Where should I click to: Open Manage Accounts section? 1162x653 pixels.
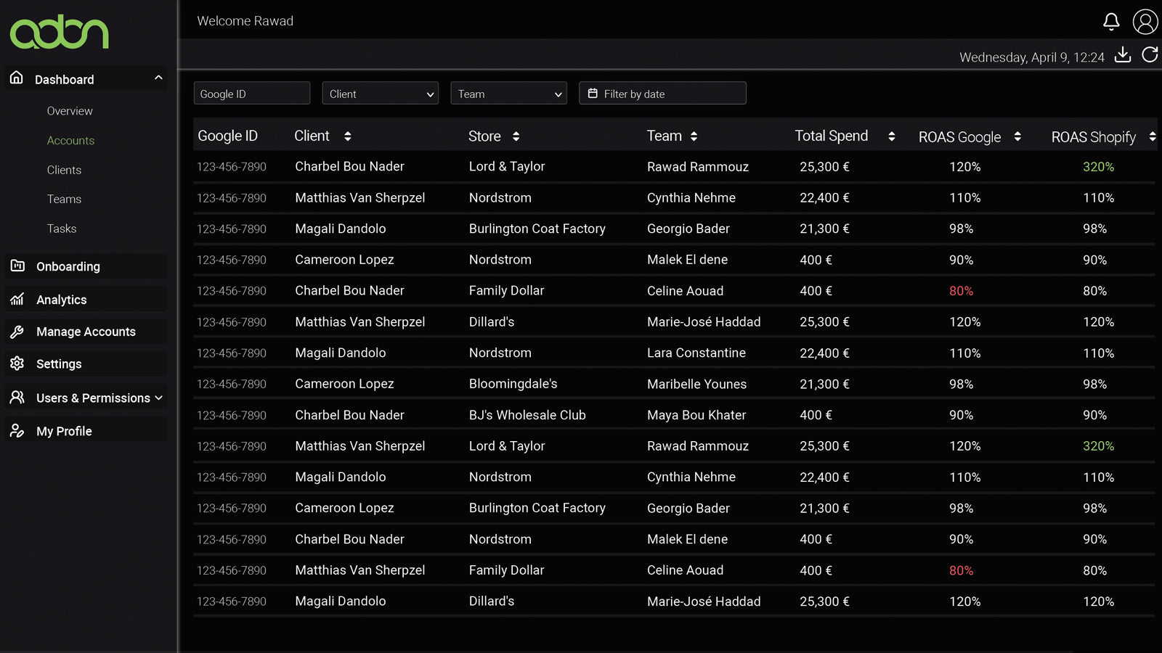[x=86, y=332]
